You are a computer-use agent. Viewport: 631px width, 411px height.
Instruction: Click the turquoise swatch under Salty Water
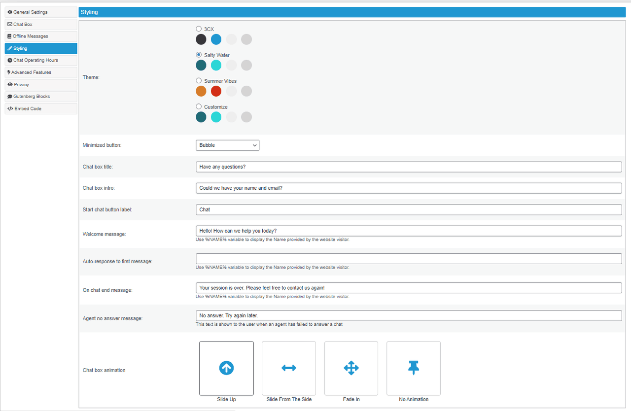pos(216,65)
